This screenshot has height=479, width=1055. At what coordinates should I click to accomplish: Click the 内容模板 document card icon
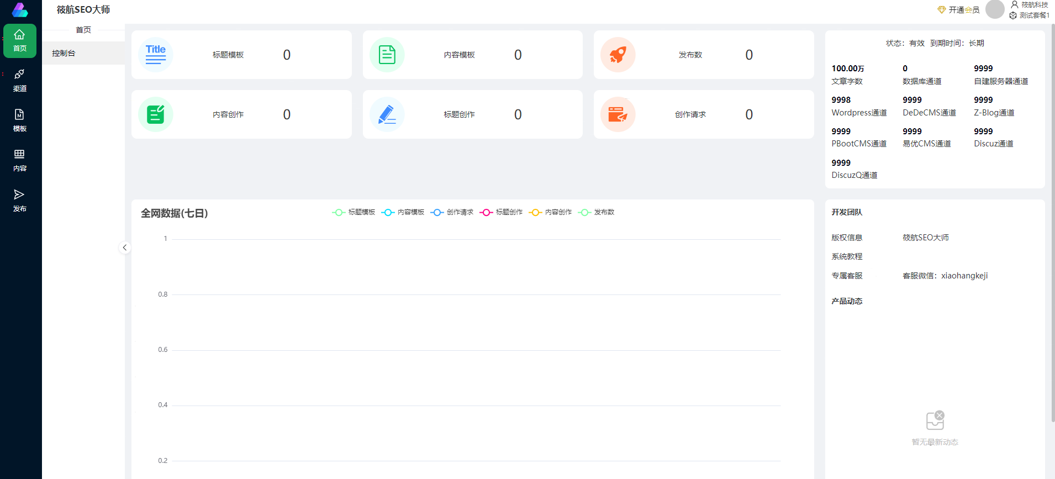pos(387,55)
